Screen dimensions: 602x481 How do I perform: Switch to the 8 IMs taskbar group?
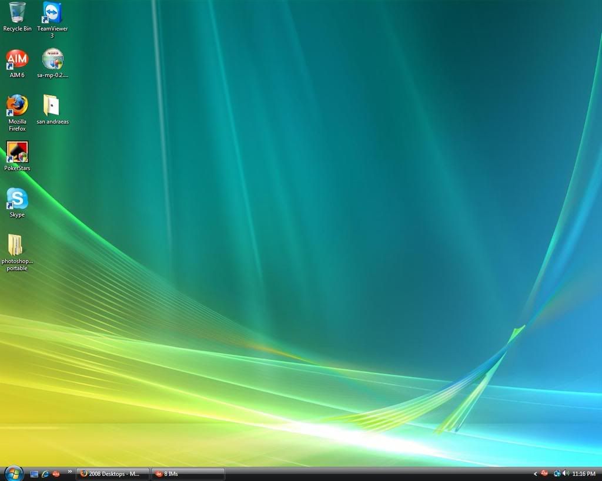pyautogui.click(x=188, y=474)
